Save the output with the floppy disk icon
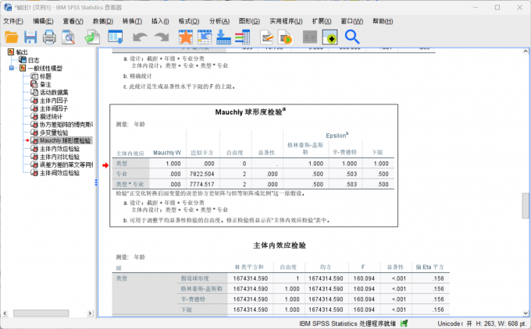 pos(30,37)
